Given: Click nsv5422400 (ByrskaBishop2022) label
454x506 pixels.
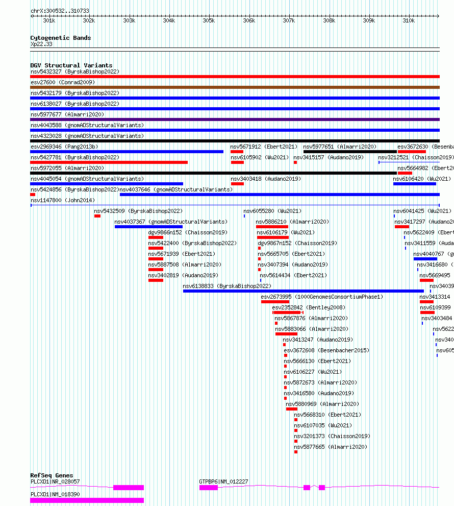Looking at the screenshot, I should pos(192,243).
